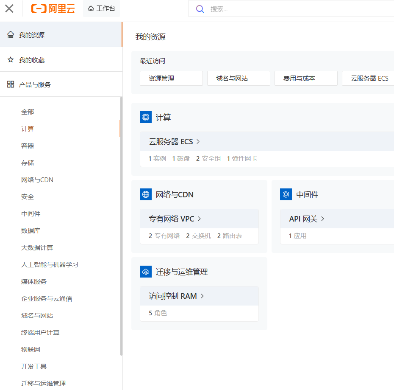Click the 计算 chip icon
The image size is (394, 390).
[x=146, y=117]
